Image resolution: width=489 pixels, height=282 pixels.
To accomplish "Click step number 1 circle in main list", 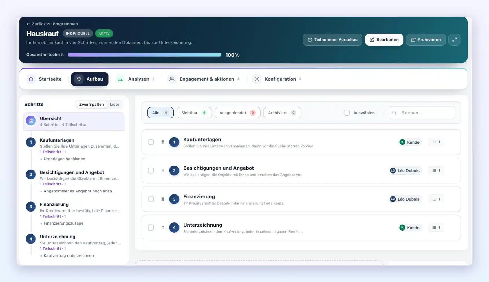I will tap(174, 142).
